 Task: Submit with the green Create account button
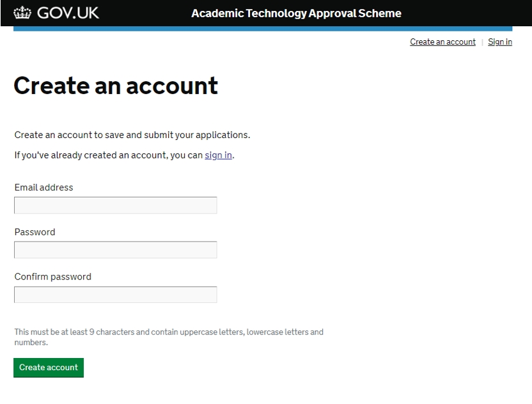coord(49,368)
